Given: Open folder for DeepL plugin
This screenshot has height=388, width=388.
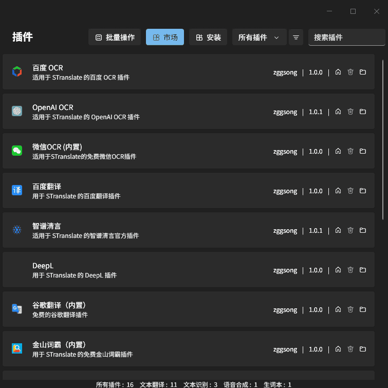Looking at the screenshot, I should (x=363, y=270).
